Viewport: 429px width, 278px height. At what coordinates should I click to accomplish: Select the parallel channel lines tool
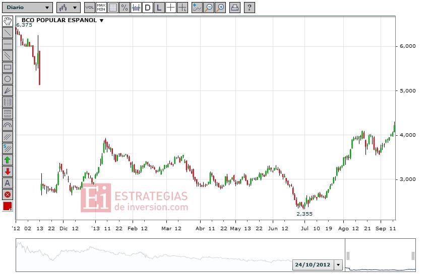click(x=8, y=56)
